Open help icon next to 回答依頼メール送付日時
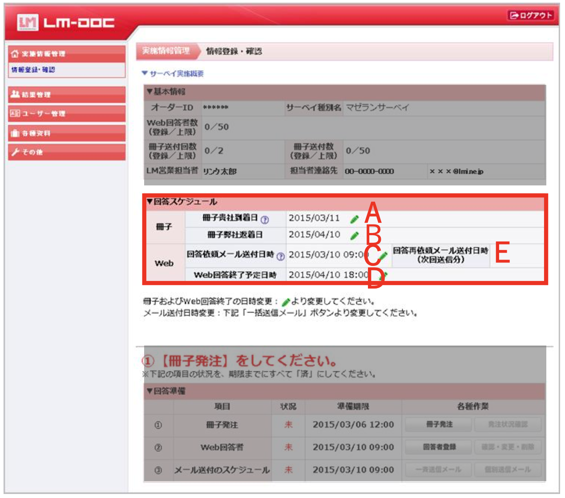The image size is (565, 498). pyautogui.click(x=280, y=256)
